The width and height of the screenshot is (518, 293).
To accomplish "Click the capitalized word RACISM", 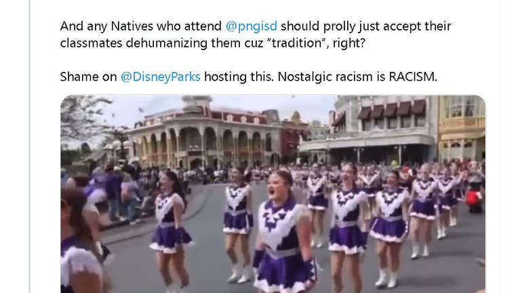I will click(412, 77).
